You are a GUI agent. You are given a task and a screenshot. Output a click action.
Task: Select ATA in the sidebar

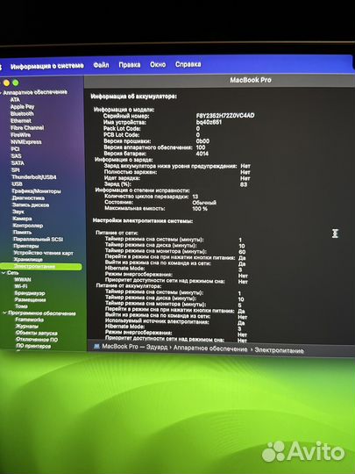15,99
